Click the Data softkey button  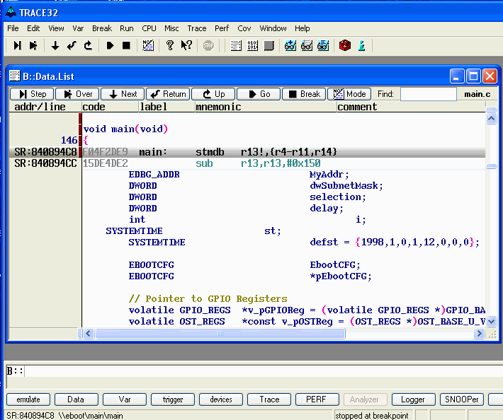[77, 399]
